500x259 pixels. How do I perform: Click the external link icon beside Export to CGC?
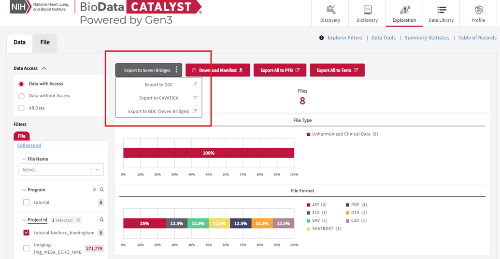coord(195,85)
